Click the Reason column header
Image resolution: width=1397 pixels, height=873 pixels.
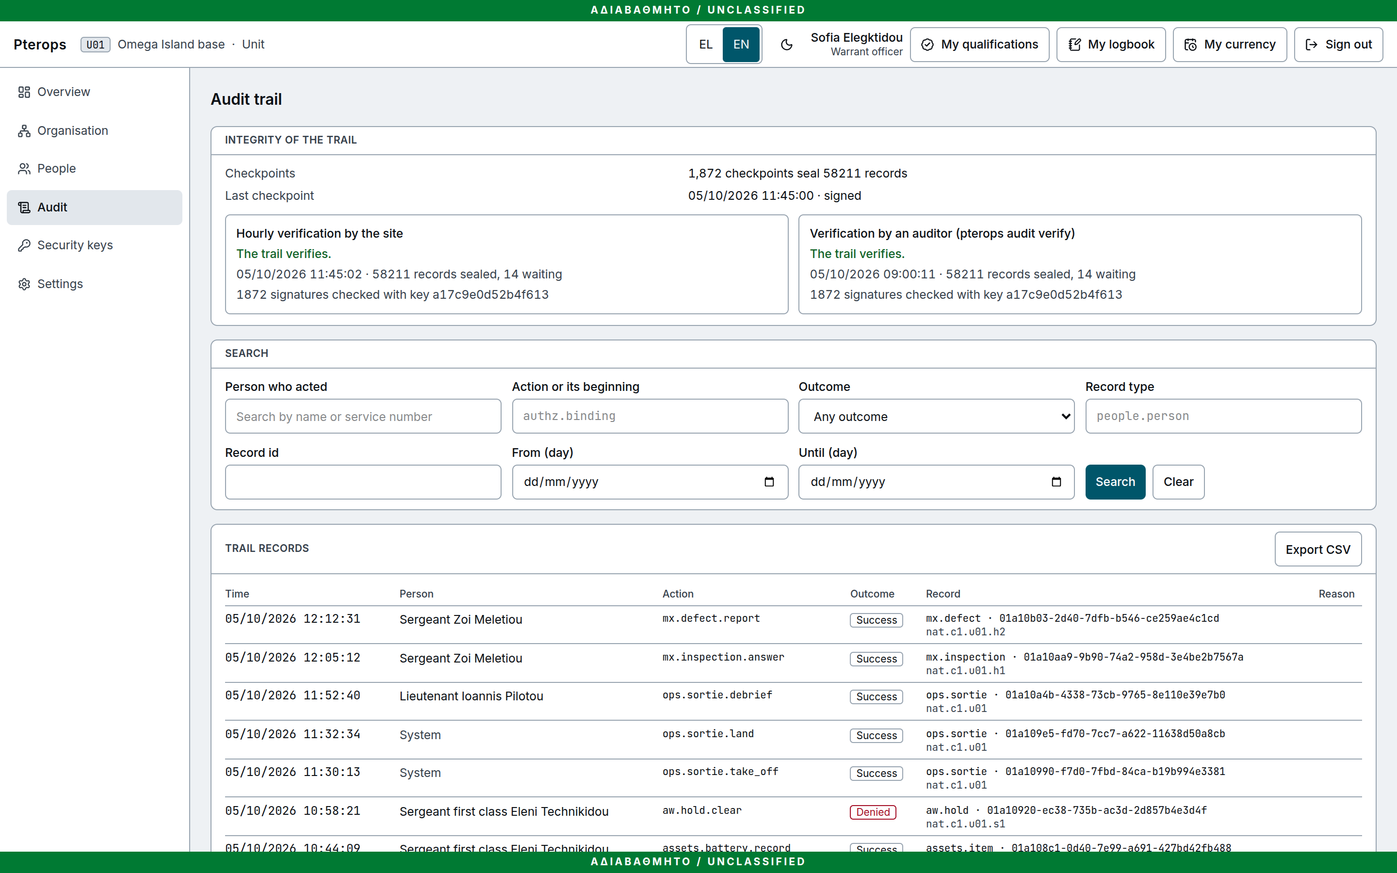1336,594
